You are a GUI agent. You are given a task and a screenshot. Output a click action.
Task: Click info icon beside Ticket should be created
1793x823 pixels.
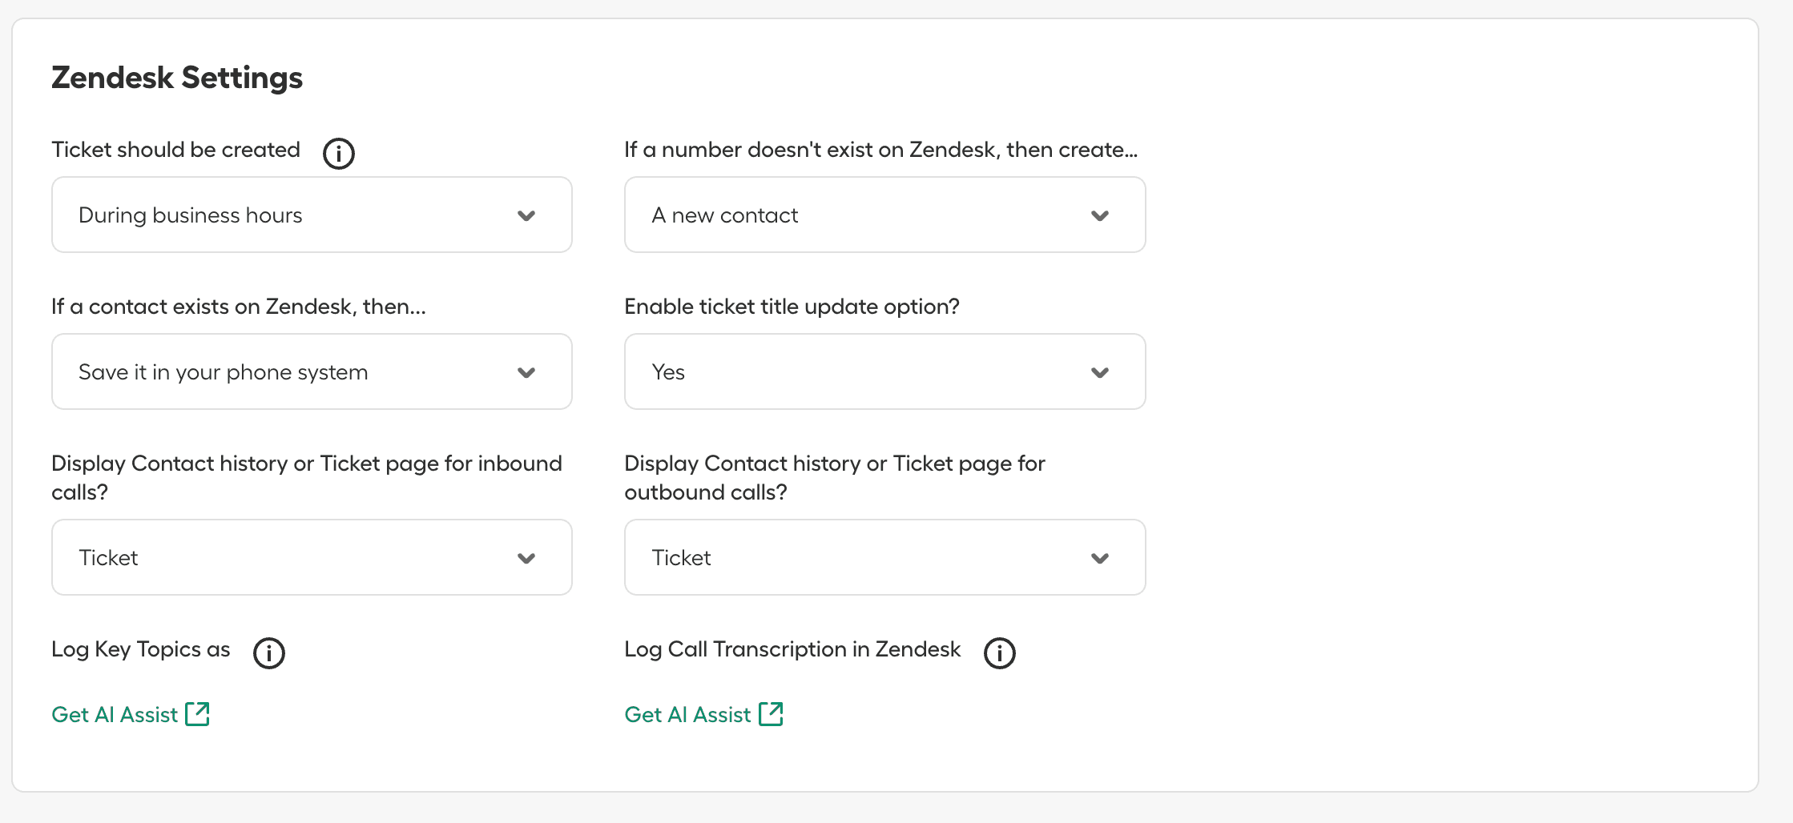(x=339, y=153)
